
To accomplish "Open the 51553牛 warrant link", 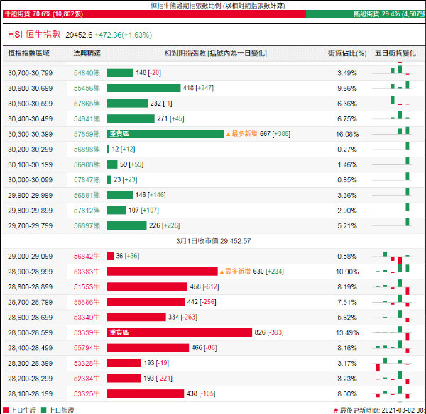I will (87, 287).
